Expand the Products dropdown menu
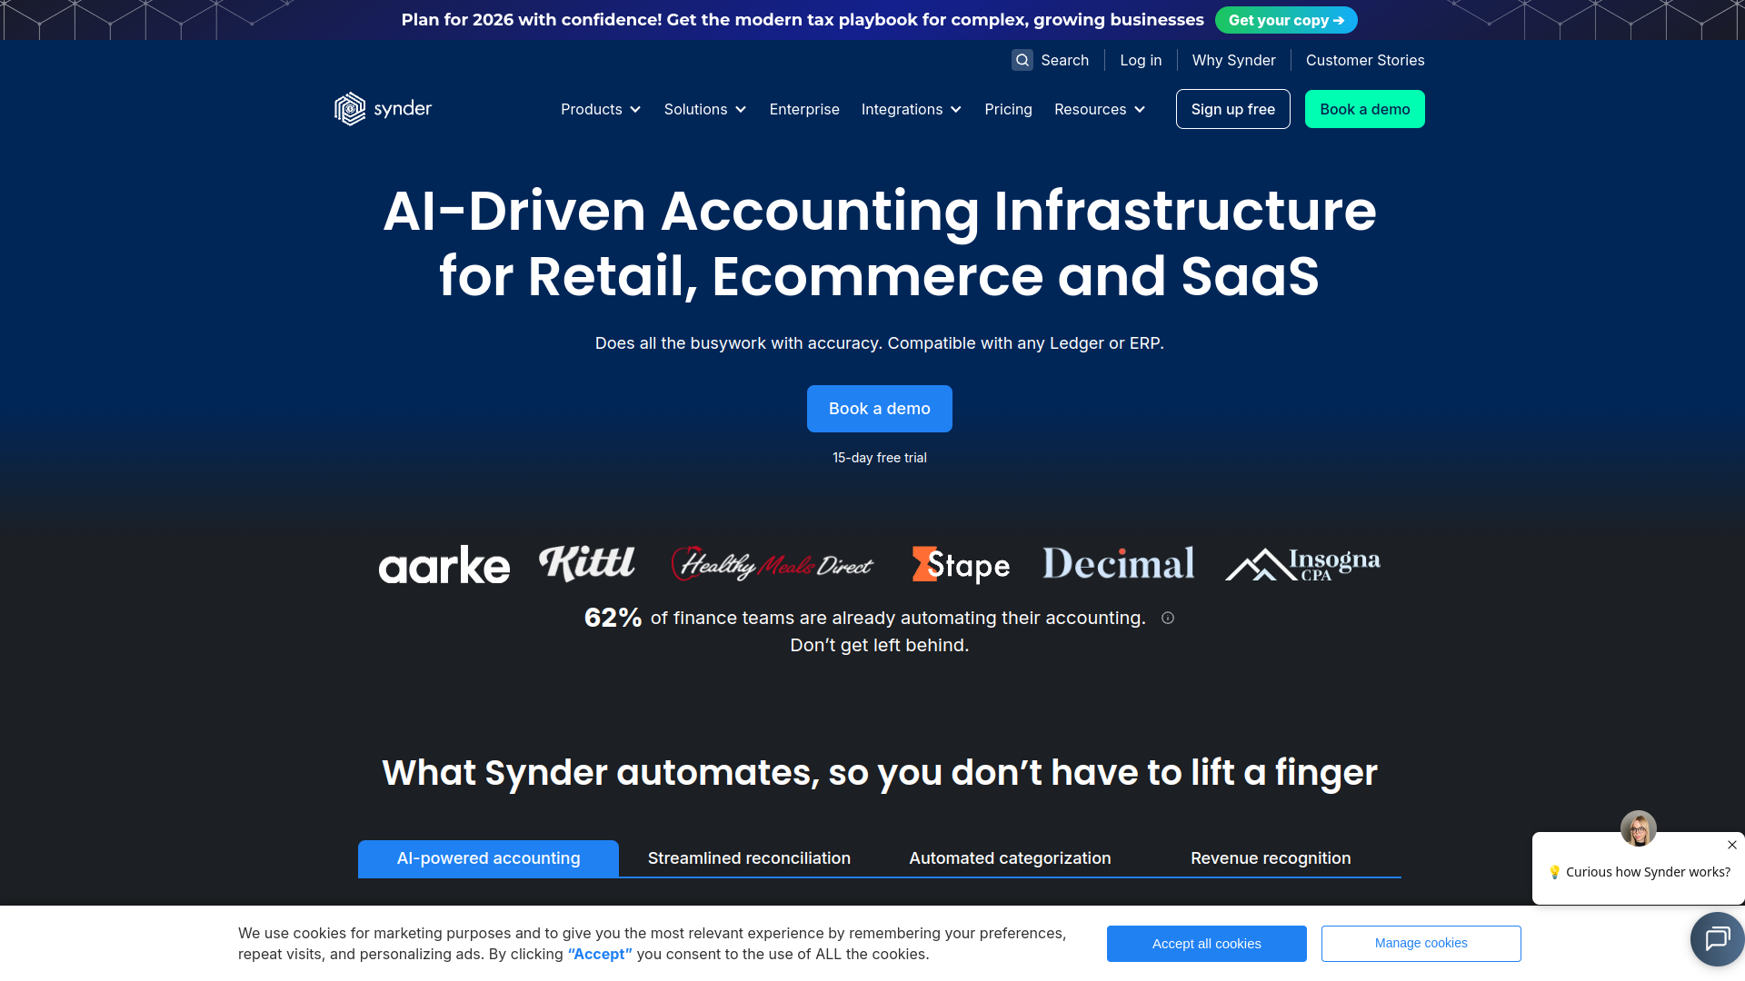Screen dimensions: 1745x981 pyautogui.click(x=600, y=109)
